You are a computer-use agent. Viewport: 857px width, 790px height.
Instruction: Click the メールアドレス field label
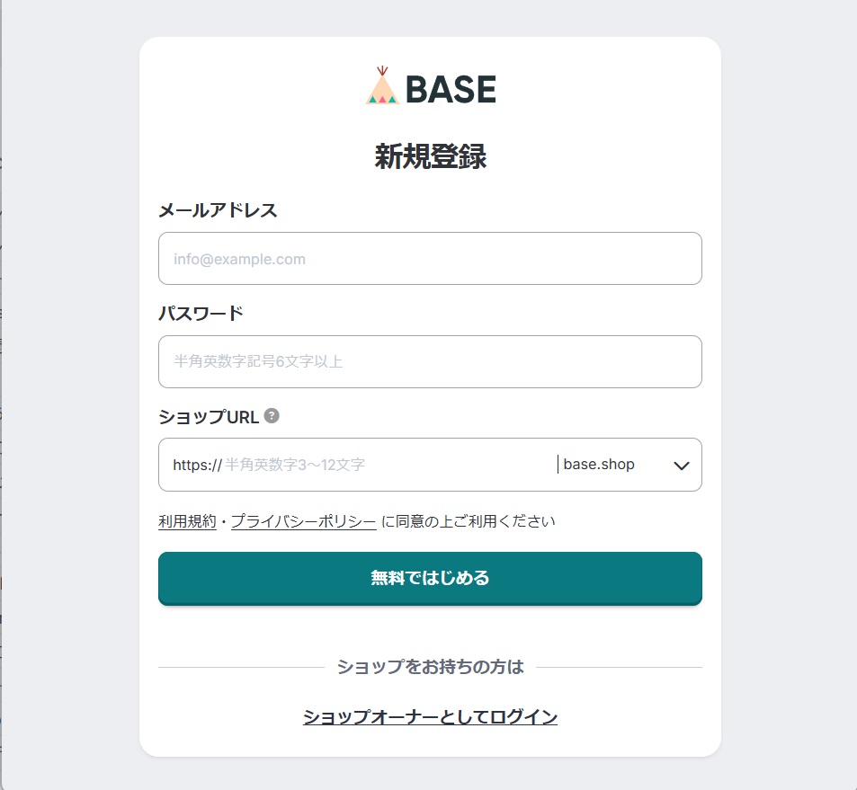pos(218,210)
